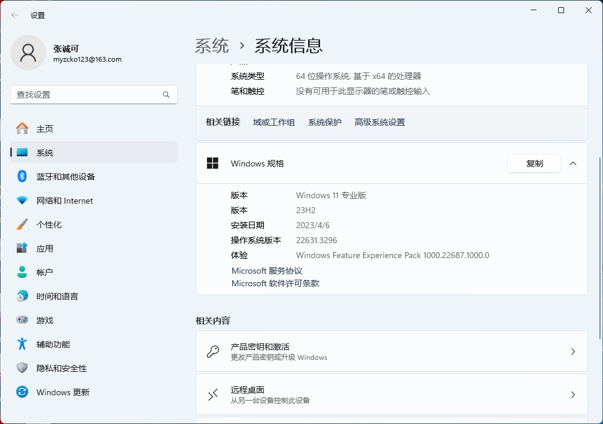This screenshot has height=424, width=603.
Task: Click the paintbrush icon for 个性化
Action: 22,224
